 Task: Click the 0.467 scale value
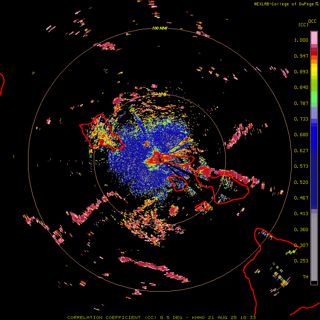[x=301, y=198]
